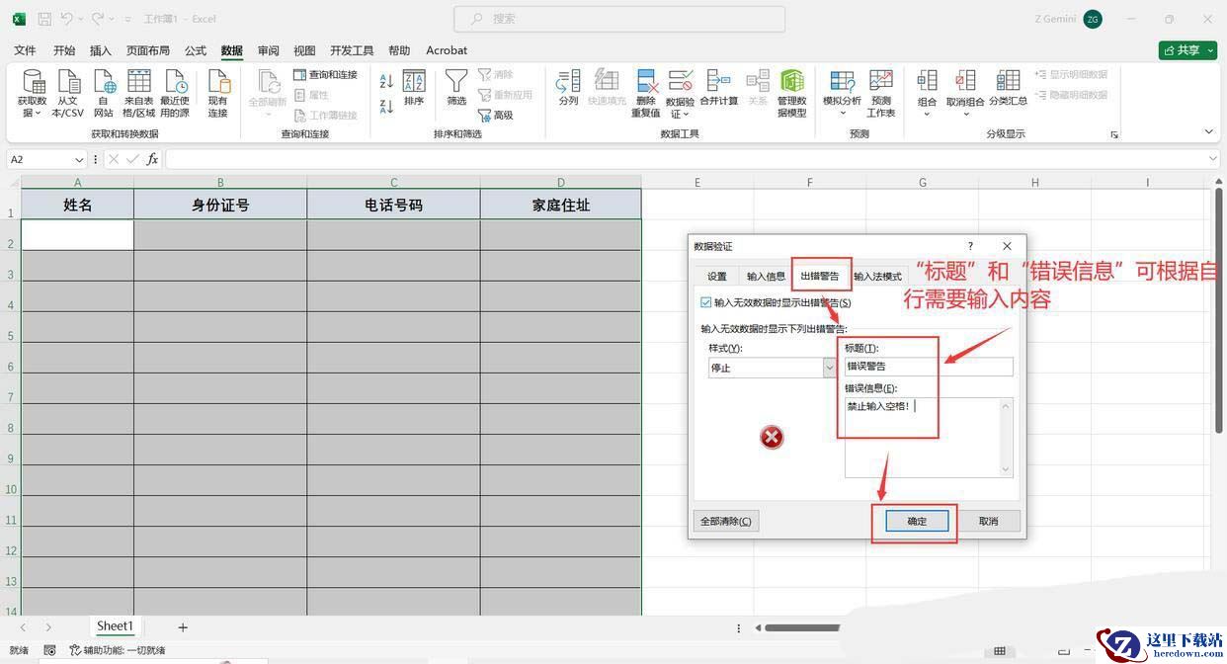Click the 全部清除 (Clear All) button

tap(726, 521)
